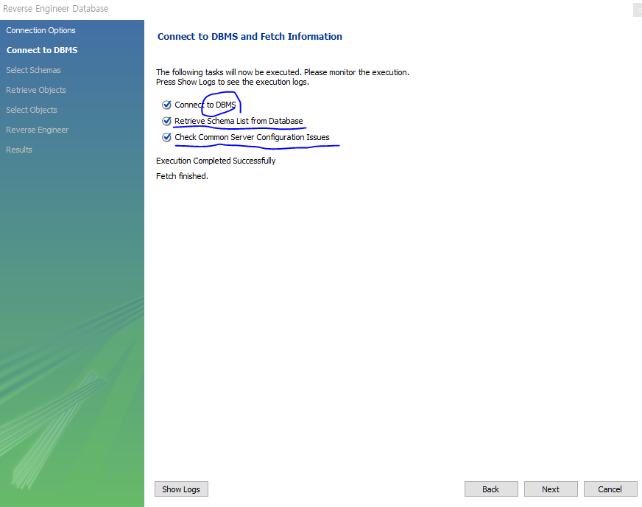Select the Select Objects step
642x507 pixels.
click(x=32, y=110)
